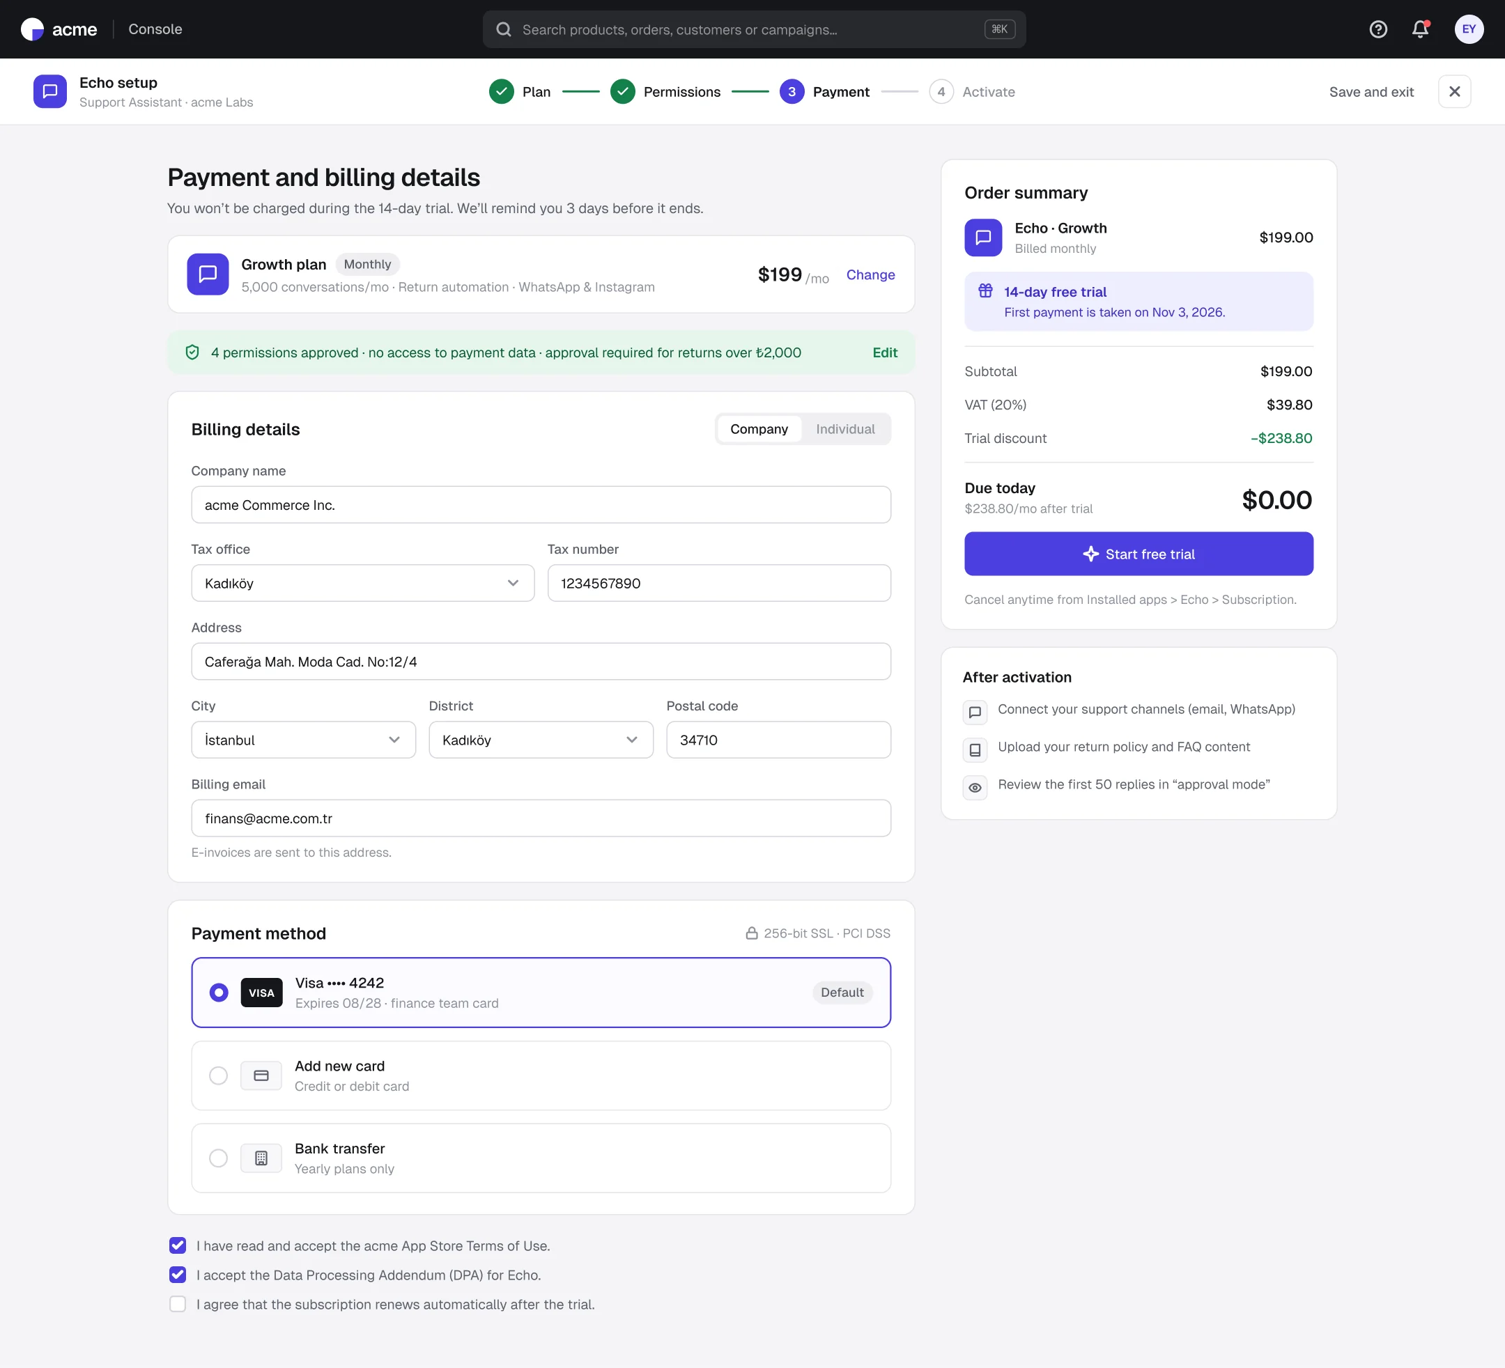Viewport: 1505px width, 1368px height.
Task: Click the Company name input field
Action: (541, 504)
